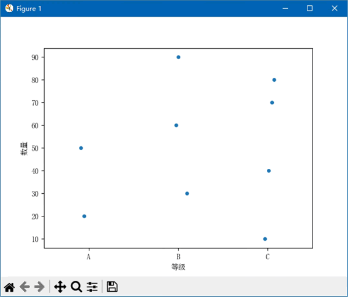Activate the Pan axes tool
This screenshot has width=348, height=297.
coord(60,287)
